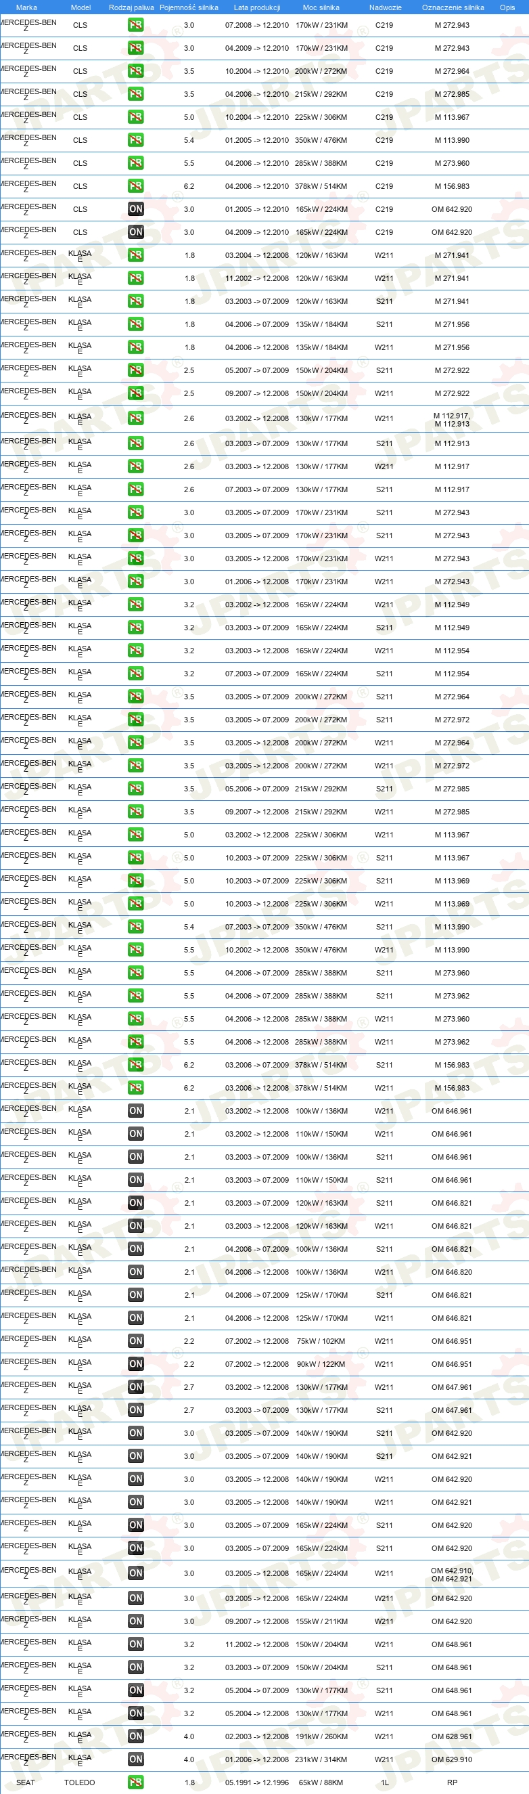Click the M 112.917, M 112.913 cell
The width and height of the screenshot is (529, 1794).
tap(452, 419)
